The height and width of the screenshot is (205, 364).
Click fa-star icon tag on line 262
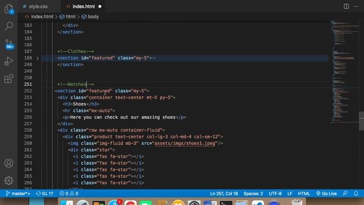[109, 157]
